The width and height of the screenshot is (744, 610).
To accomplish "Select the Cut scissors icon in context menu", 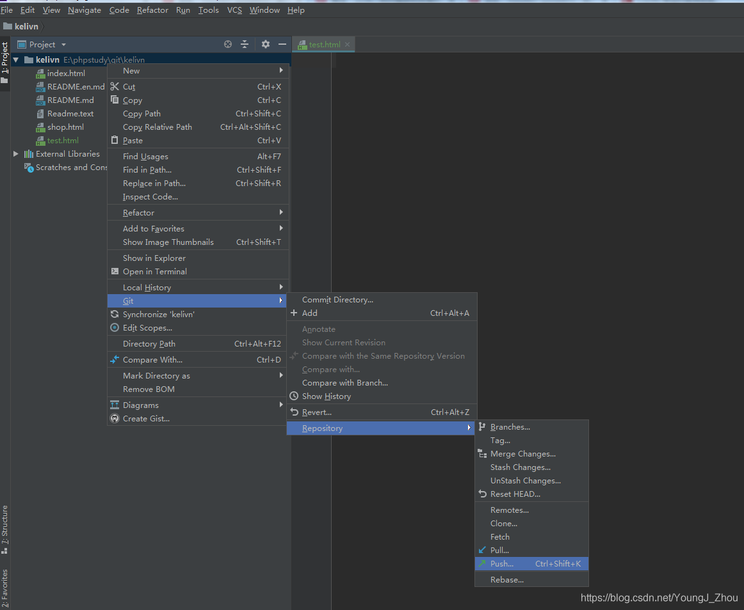I will [116, 86].
